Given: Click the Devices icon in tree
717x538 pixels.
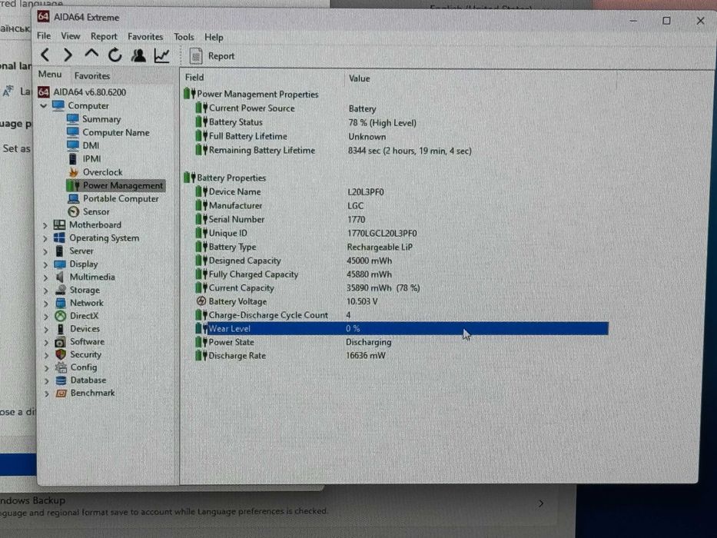Looking at the screenshot, I should pyautogui.click(x=61, y=328).
